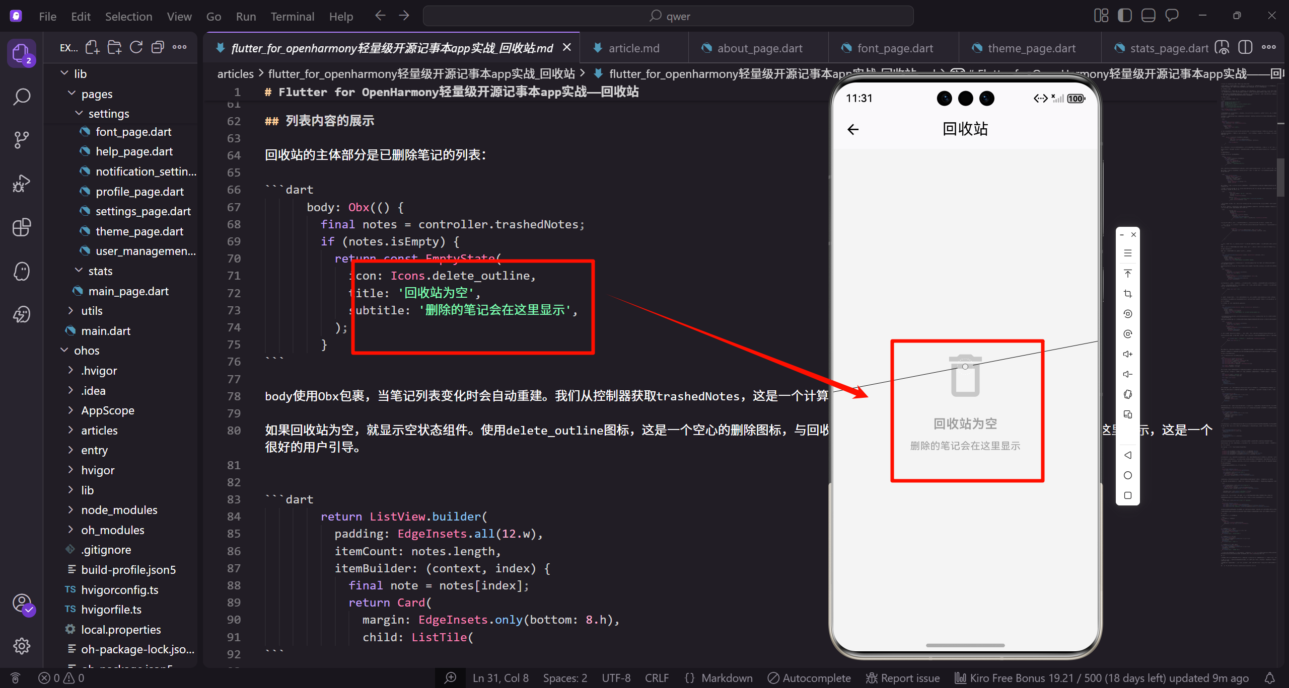Open editor tab bar more actions
The height and width of the screenshot is (688, 1289).
point(1268,48)
